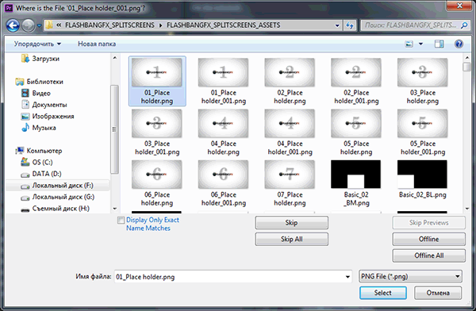Click the Skip button

[291, 223]
